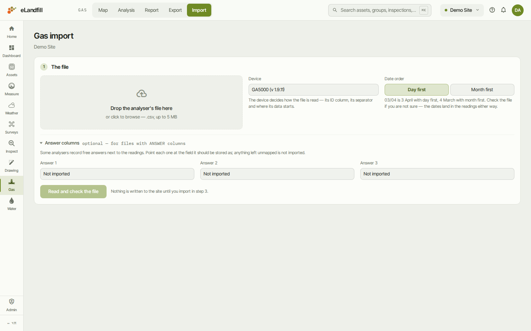Open the Device dropdown GA5000
This screenshot has height=331, width=531.
[313, 90]
